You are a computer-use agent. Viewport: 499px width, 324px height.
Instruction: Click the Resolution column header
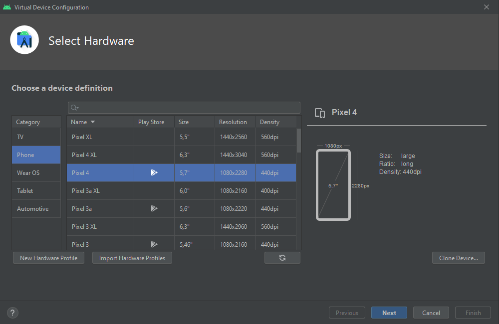click(235, 122)
